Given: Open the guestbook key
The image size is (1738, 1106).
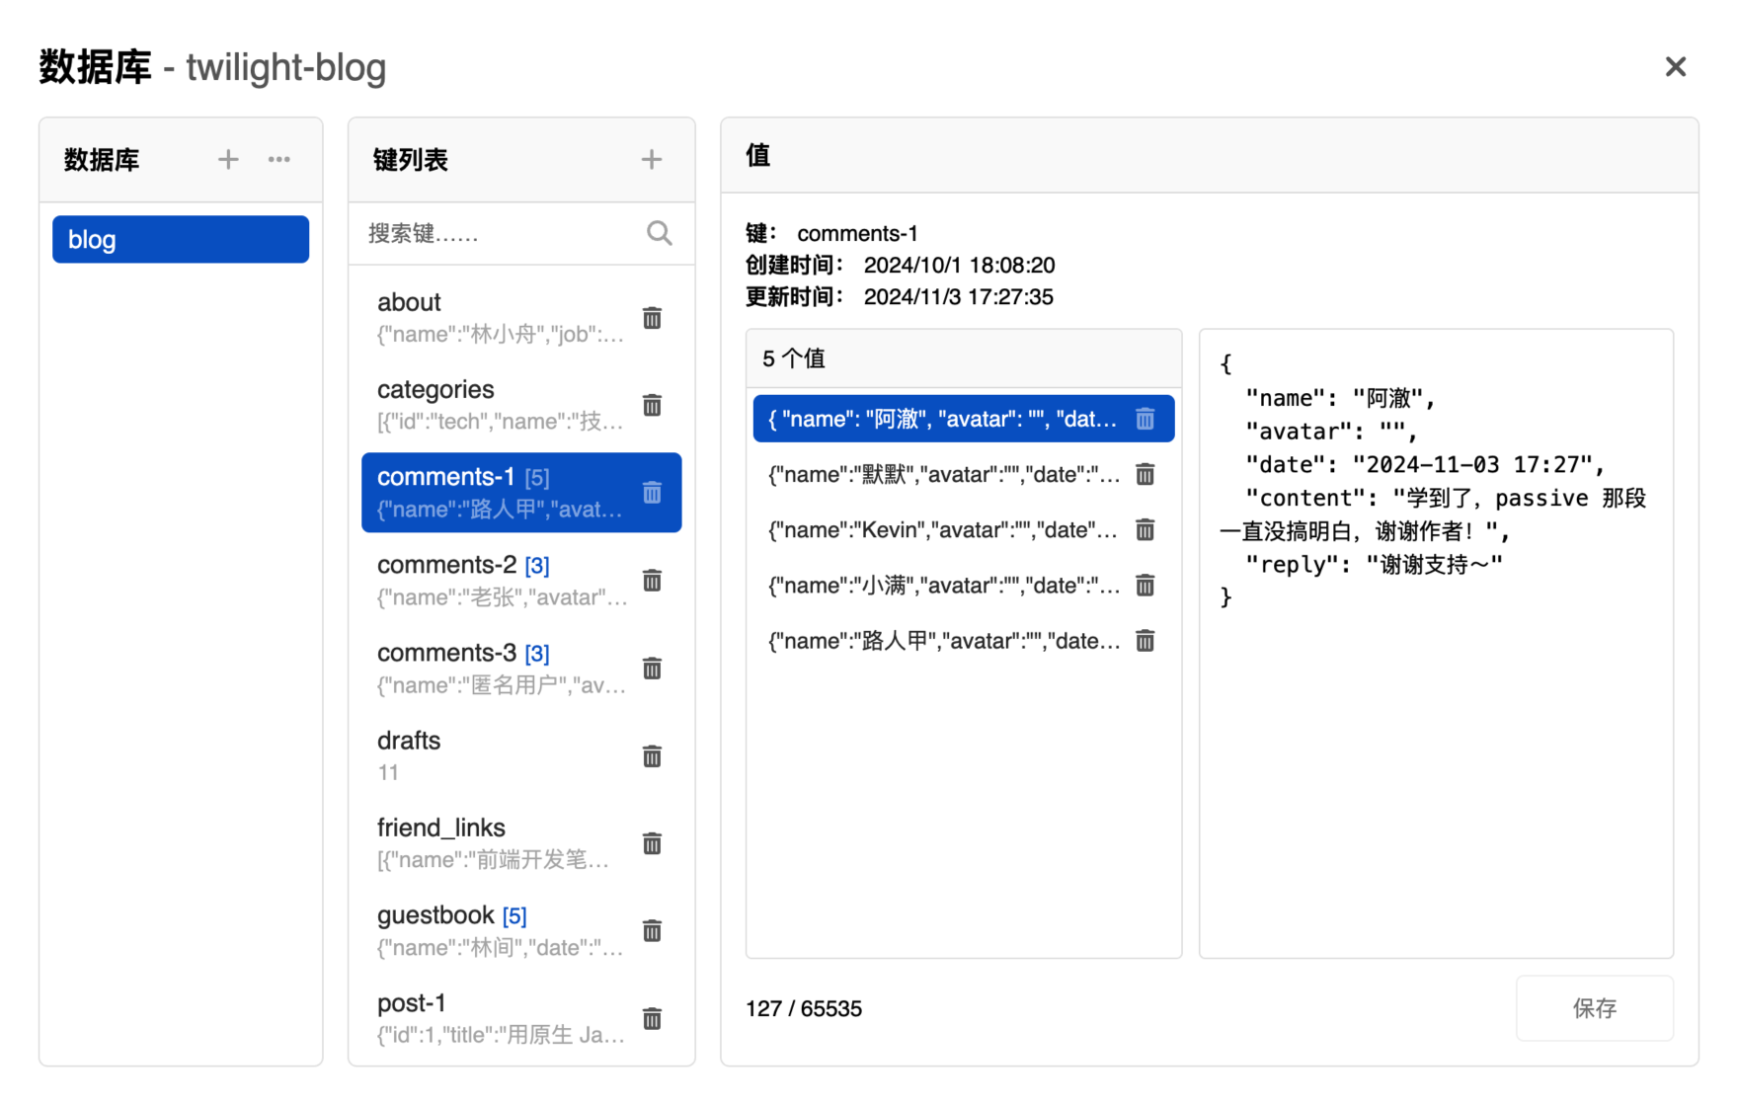Looking at the screenshot, I should (x=521, y=931).
